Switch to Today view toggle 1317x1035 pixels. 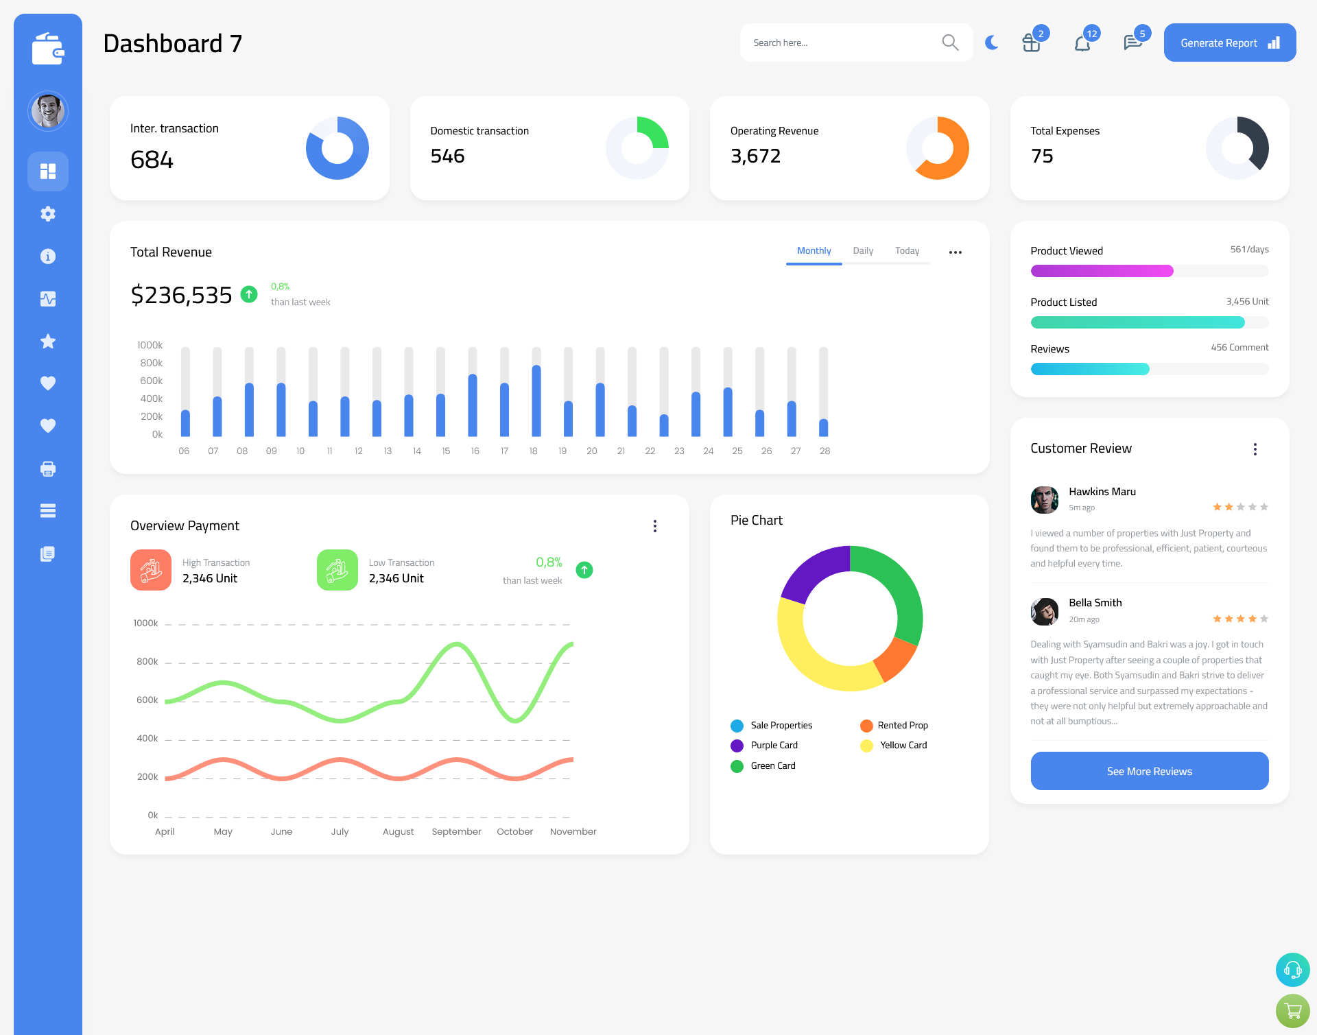pos(907,251)
